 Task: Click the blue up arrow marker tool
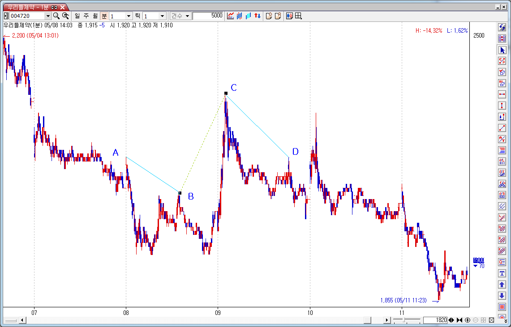tap(502, 285)
